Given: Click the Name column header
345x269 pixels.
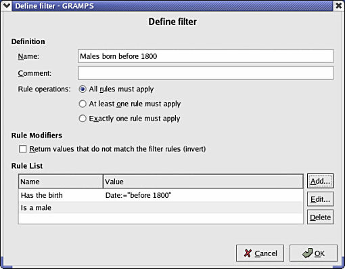Looking at the screenshot, I should (61, 182).
